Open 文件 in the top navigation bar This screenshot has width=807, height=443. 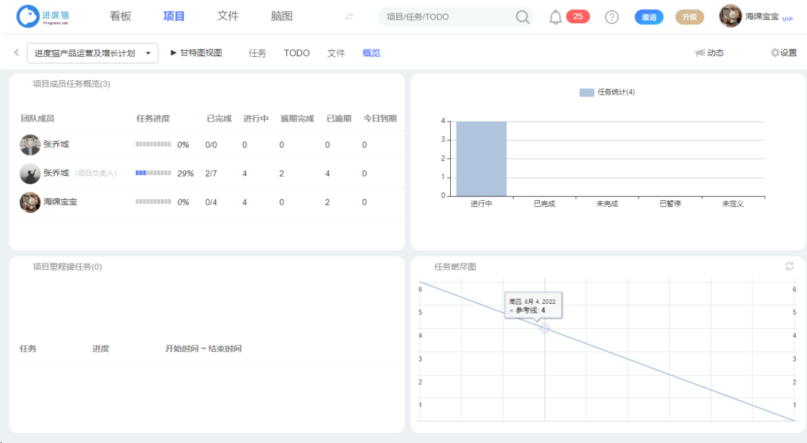pyautogui.click(x=228, y=16)
